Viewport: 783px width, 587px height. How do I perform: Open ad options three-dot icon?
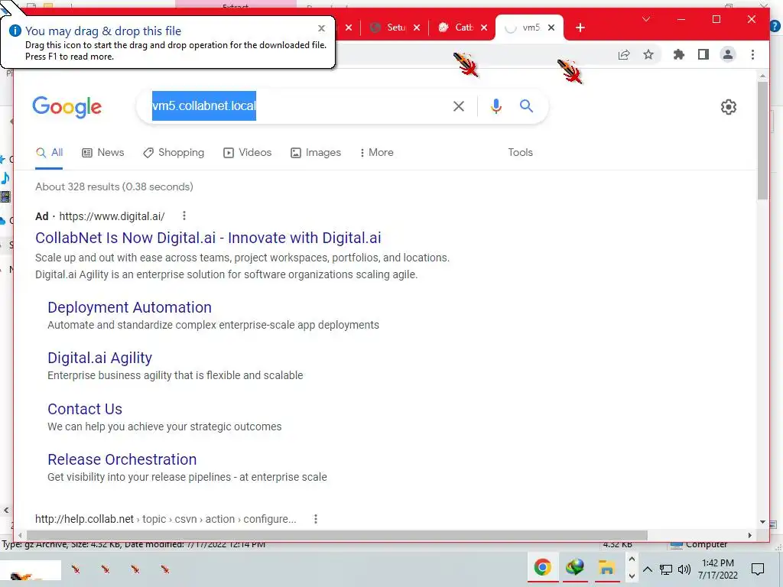click(184, 216)
